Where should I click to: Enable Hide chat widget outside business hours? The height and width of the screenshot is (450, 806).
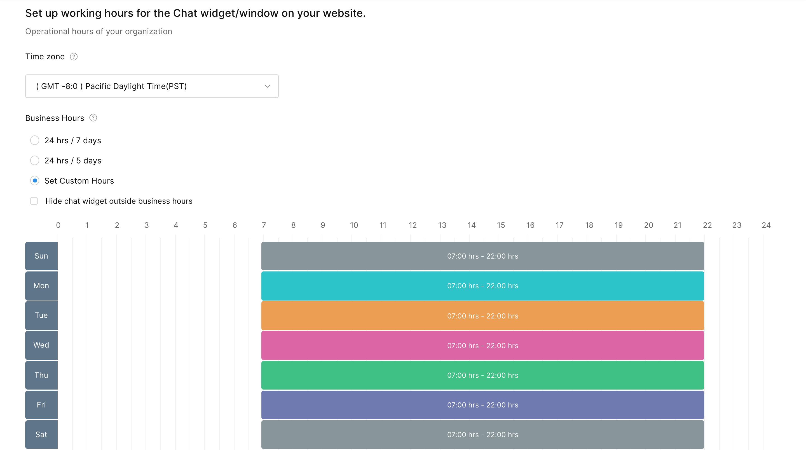tap(34, 201)
